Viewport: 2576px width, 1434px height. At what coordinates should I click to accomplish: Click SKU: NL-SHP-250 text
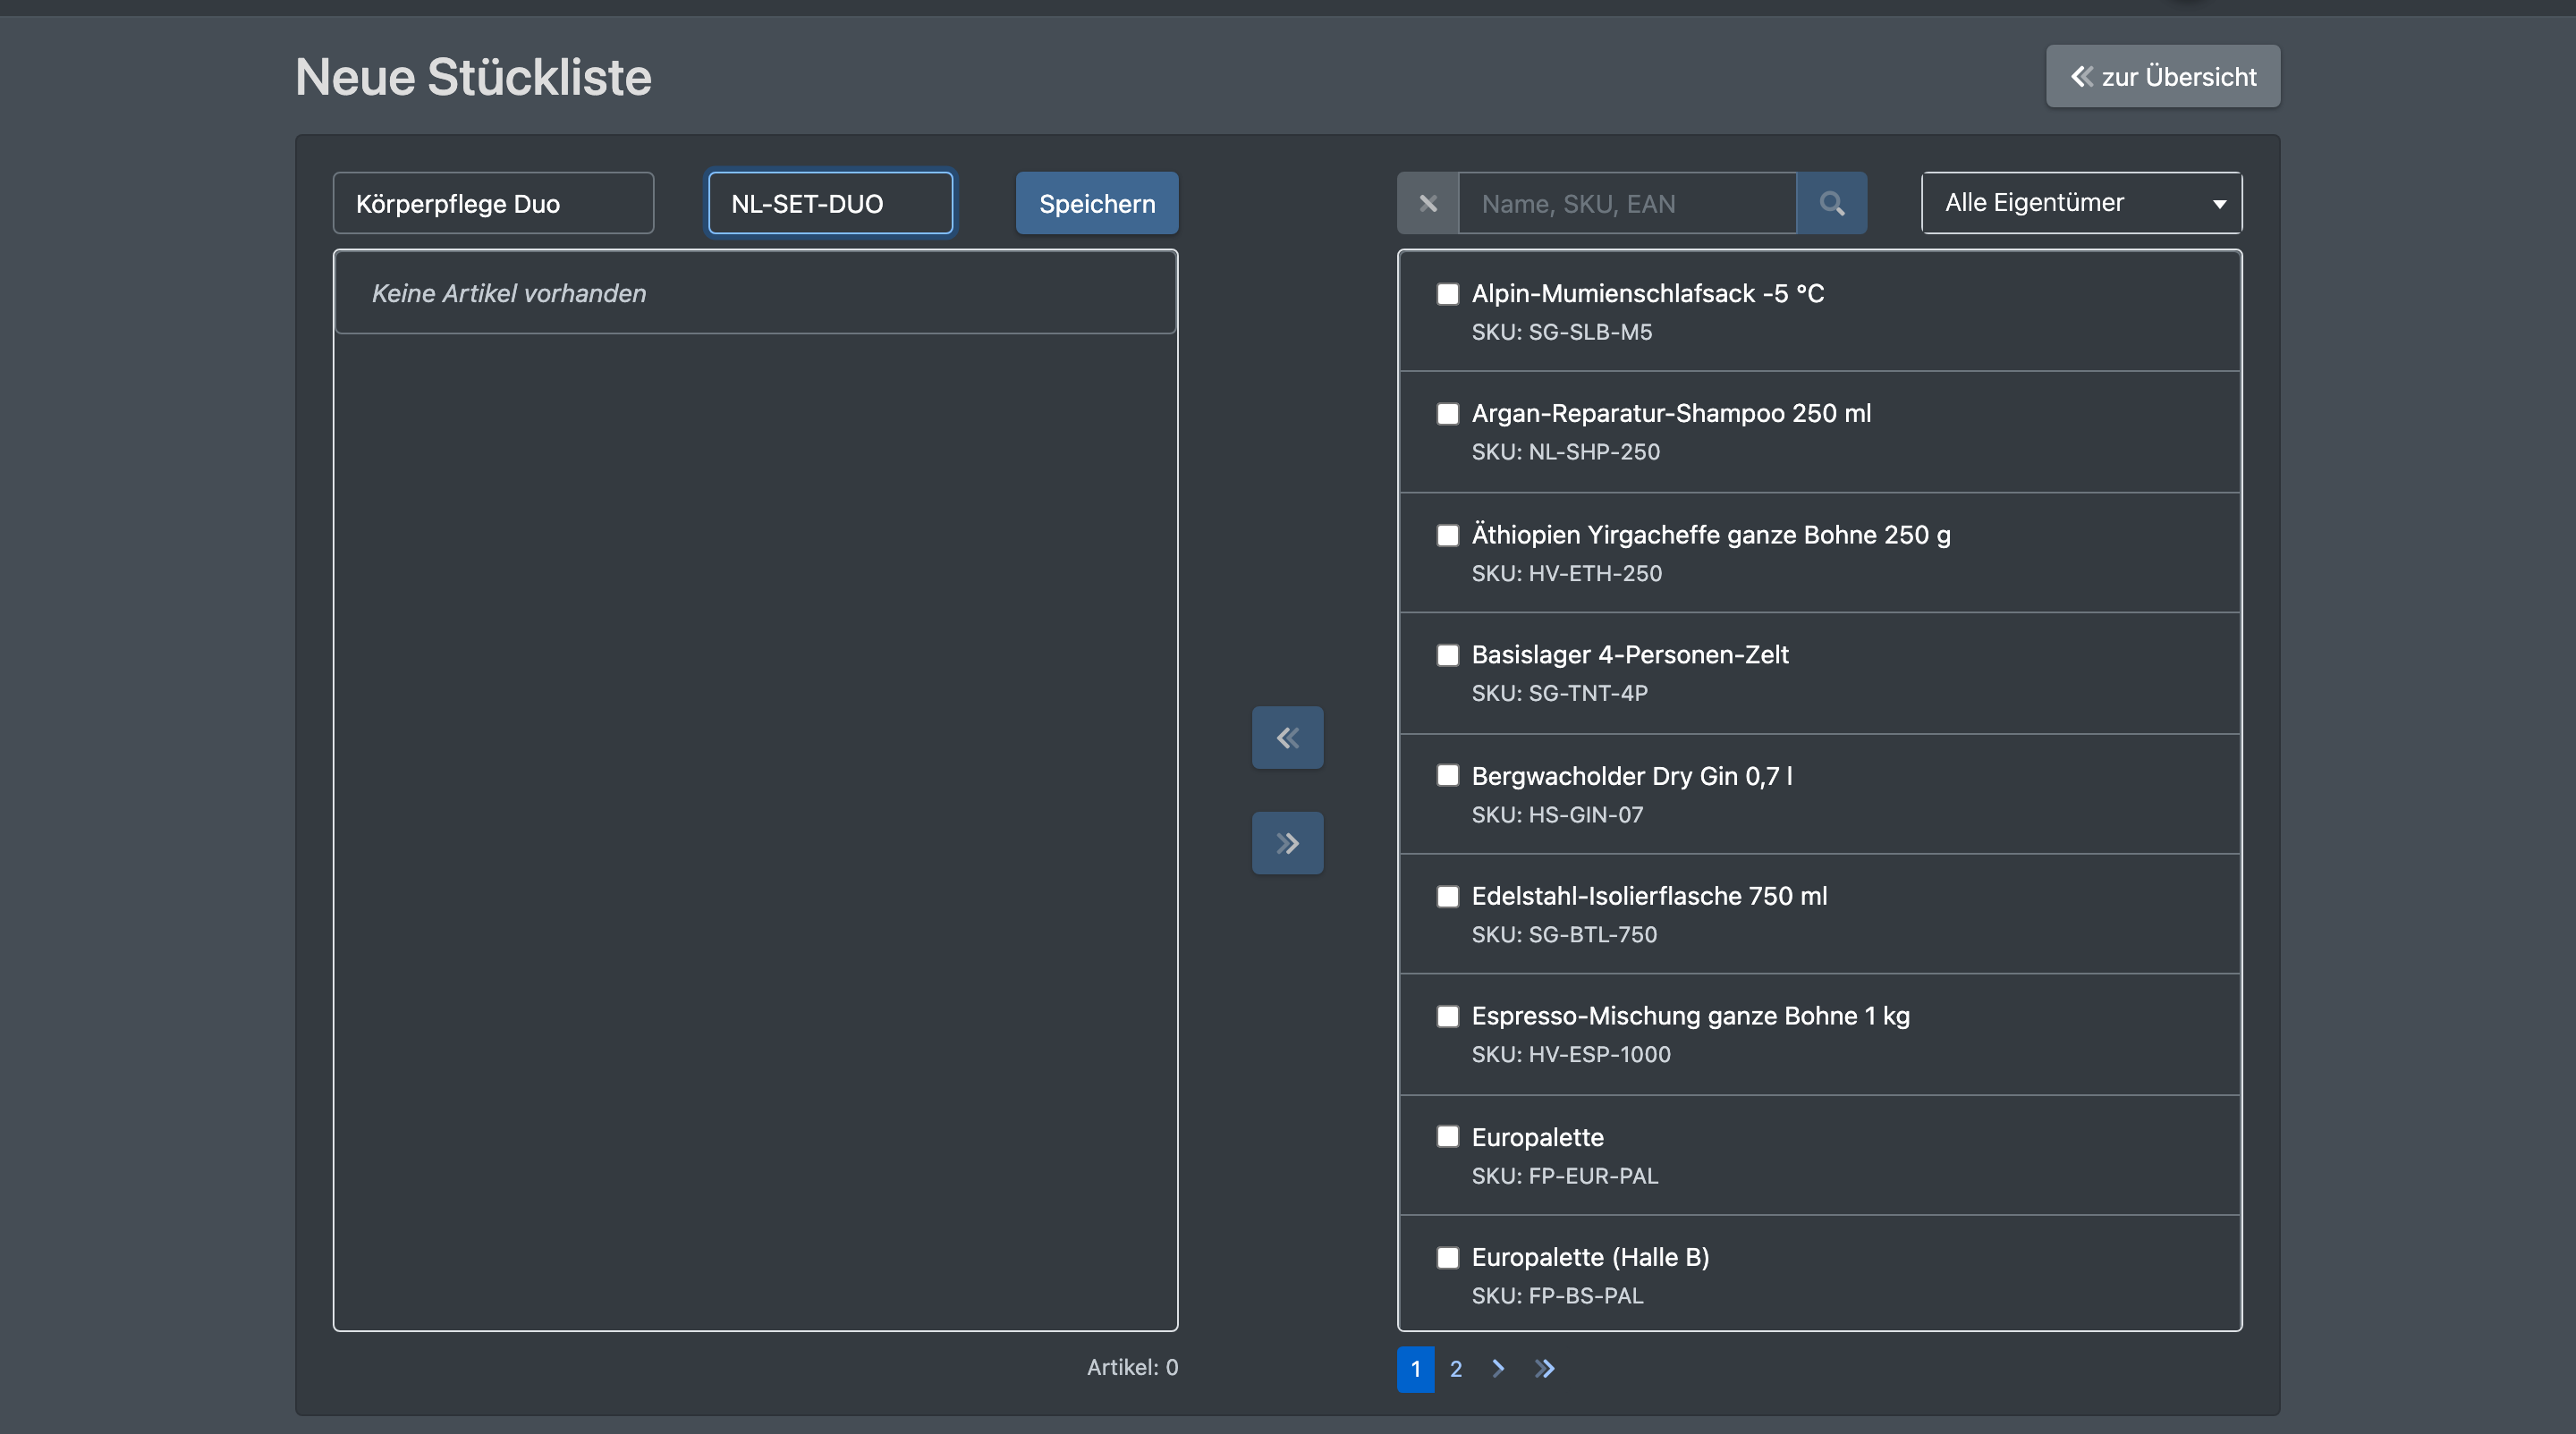[1565, 451]
